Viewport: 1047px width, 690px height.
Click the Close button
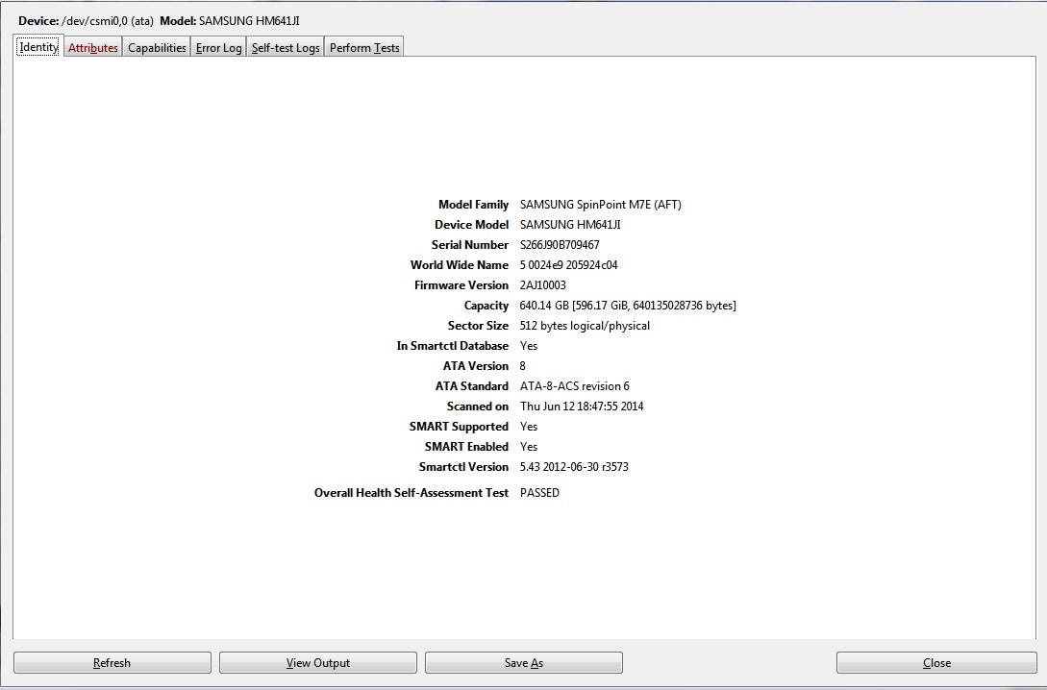[x=936, y=663]
